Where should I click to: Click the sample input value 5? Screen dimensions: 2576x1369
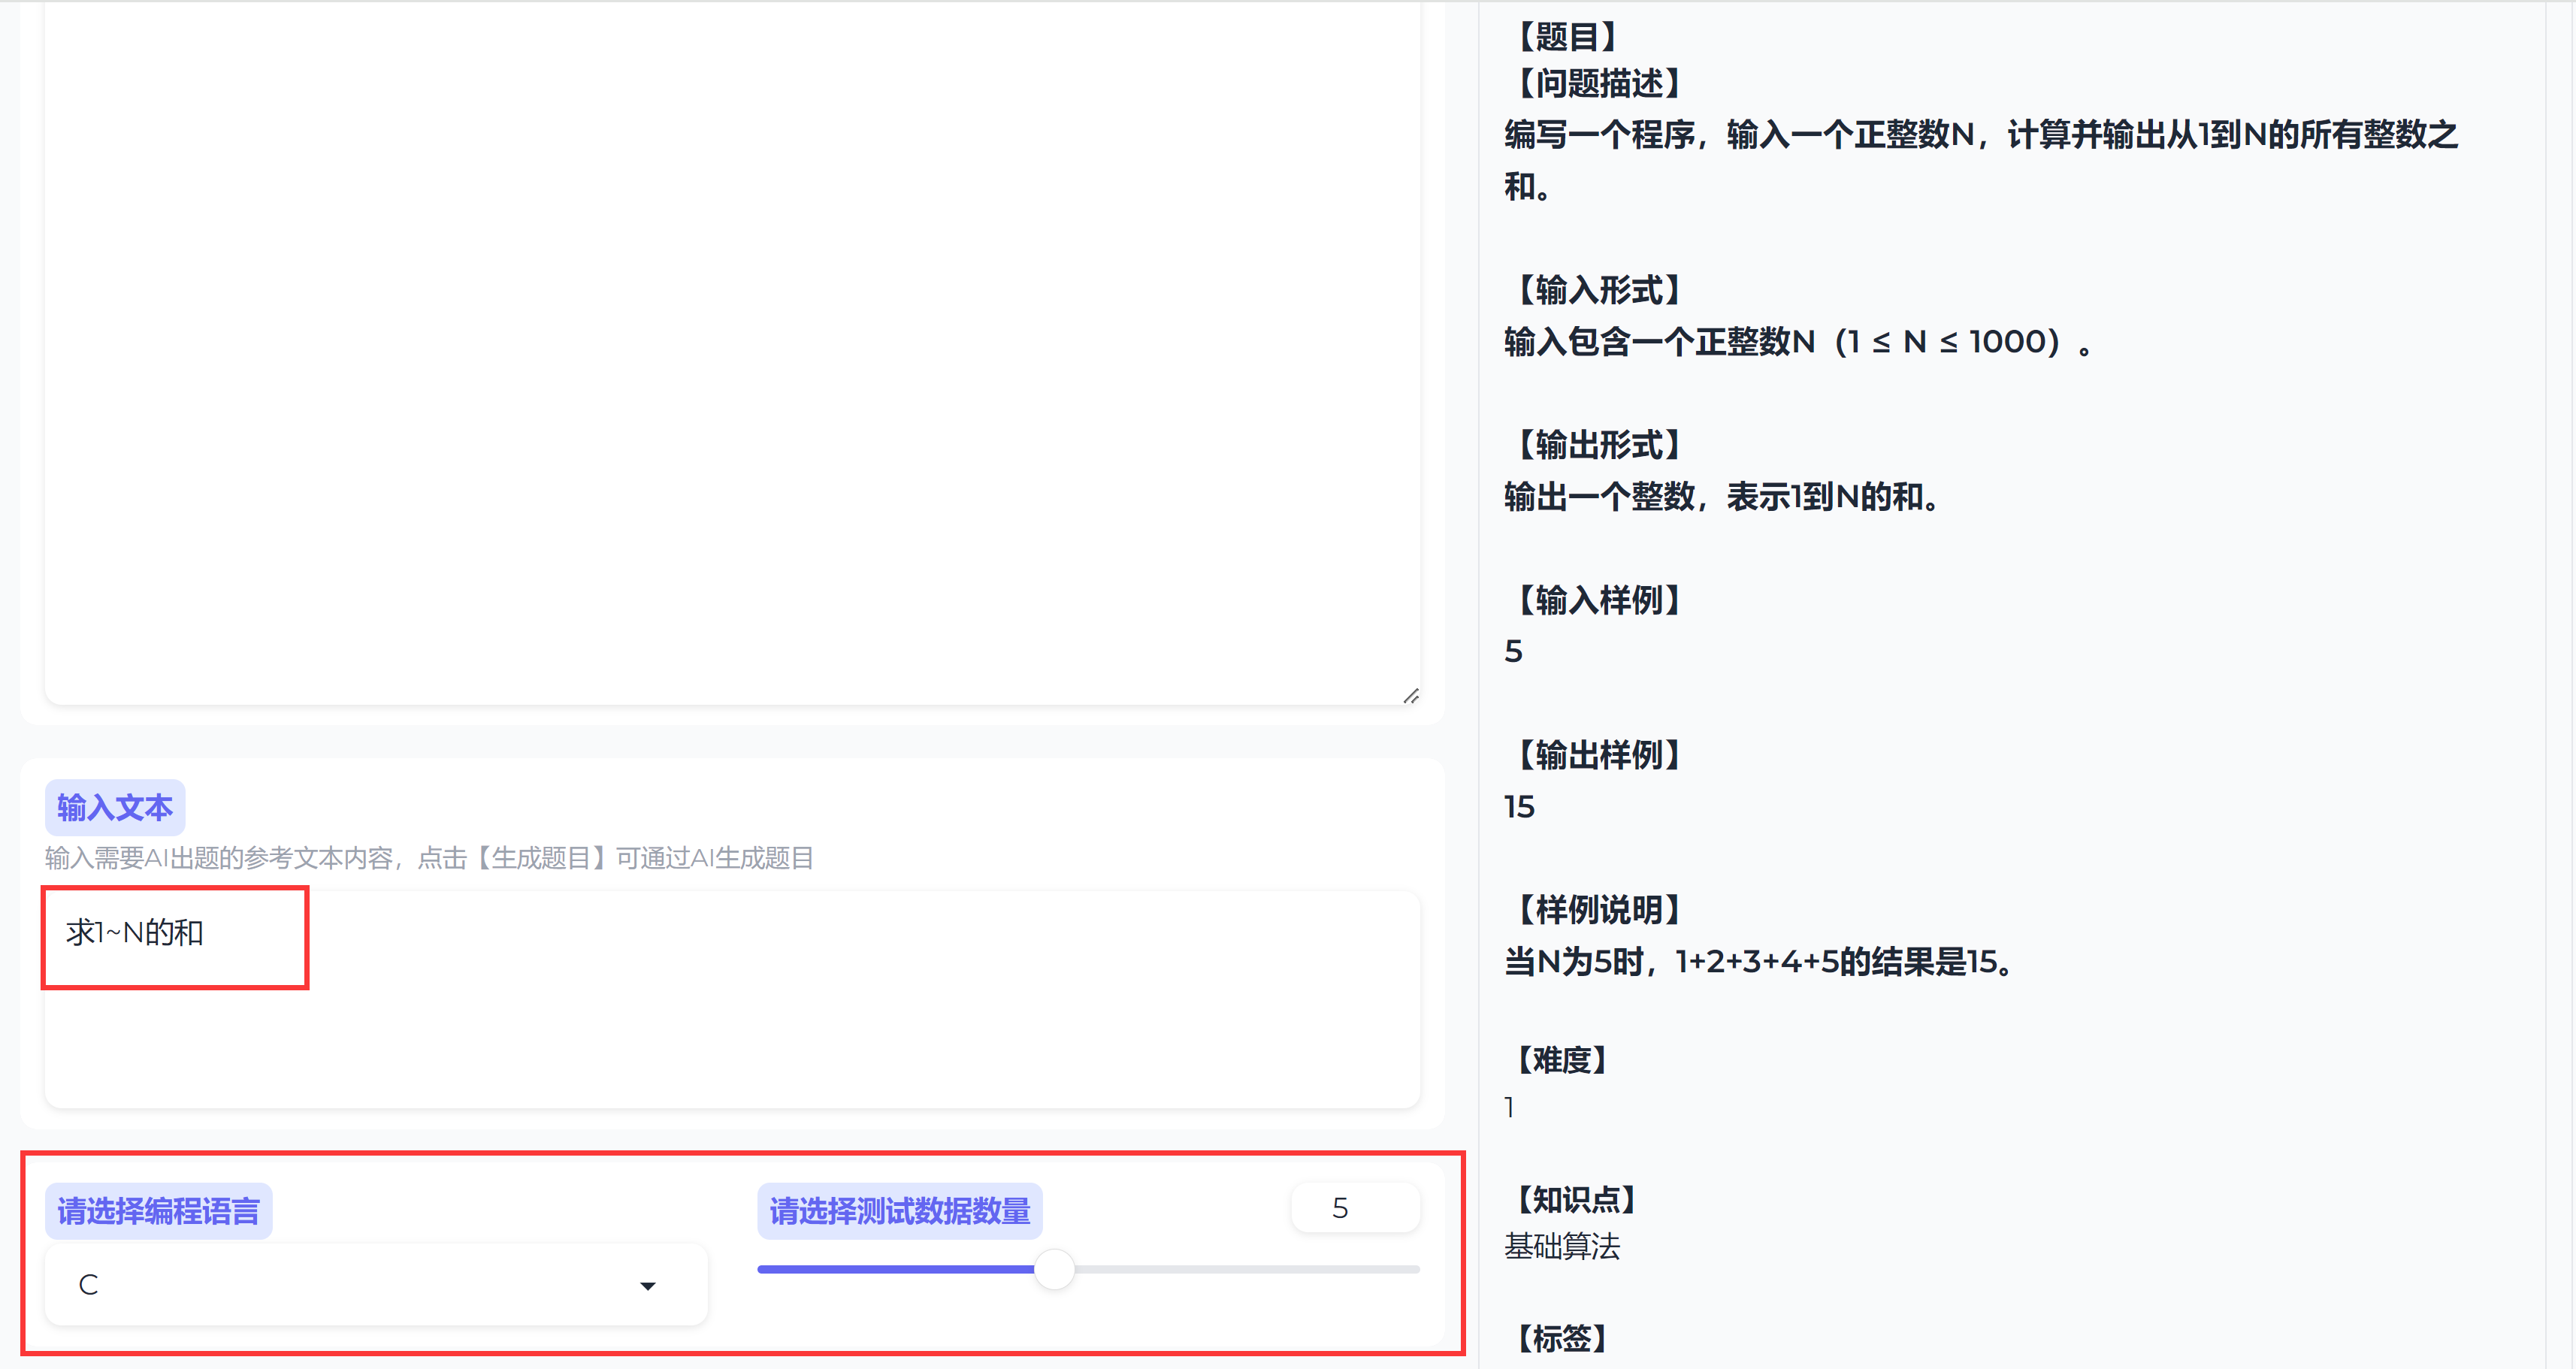1514,652
